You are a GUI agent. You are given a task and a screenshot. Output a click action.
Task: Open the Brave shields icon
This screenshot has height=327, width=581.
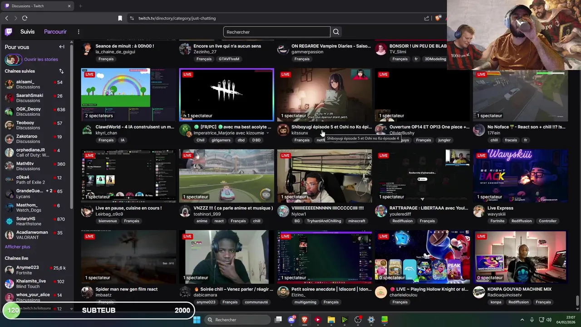pyautogui.click(x=438, y=18)
